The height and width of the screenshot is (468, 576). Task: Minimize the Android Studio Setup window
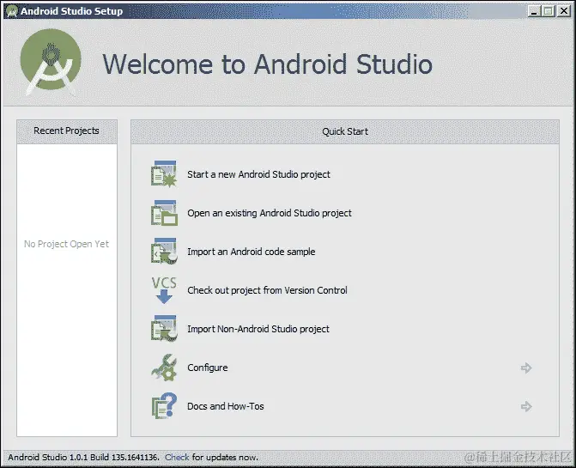(534, 11)
